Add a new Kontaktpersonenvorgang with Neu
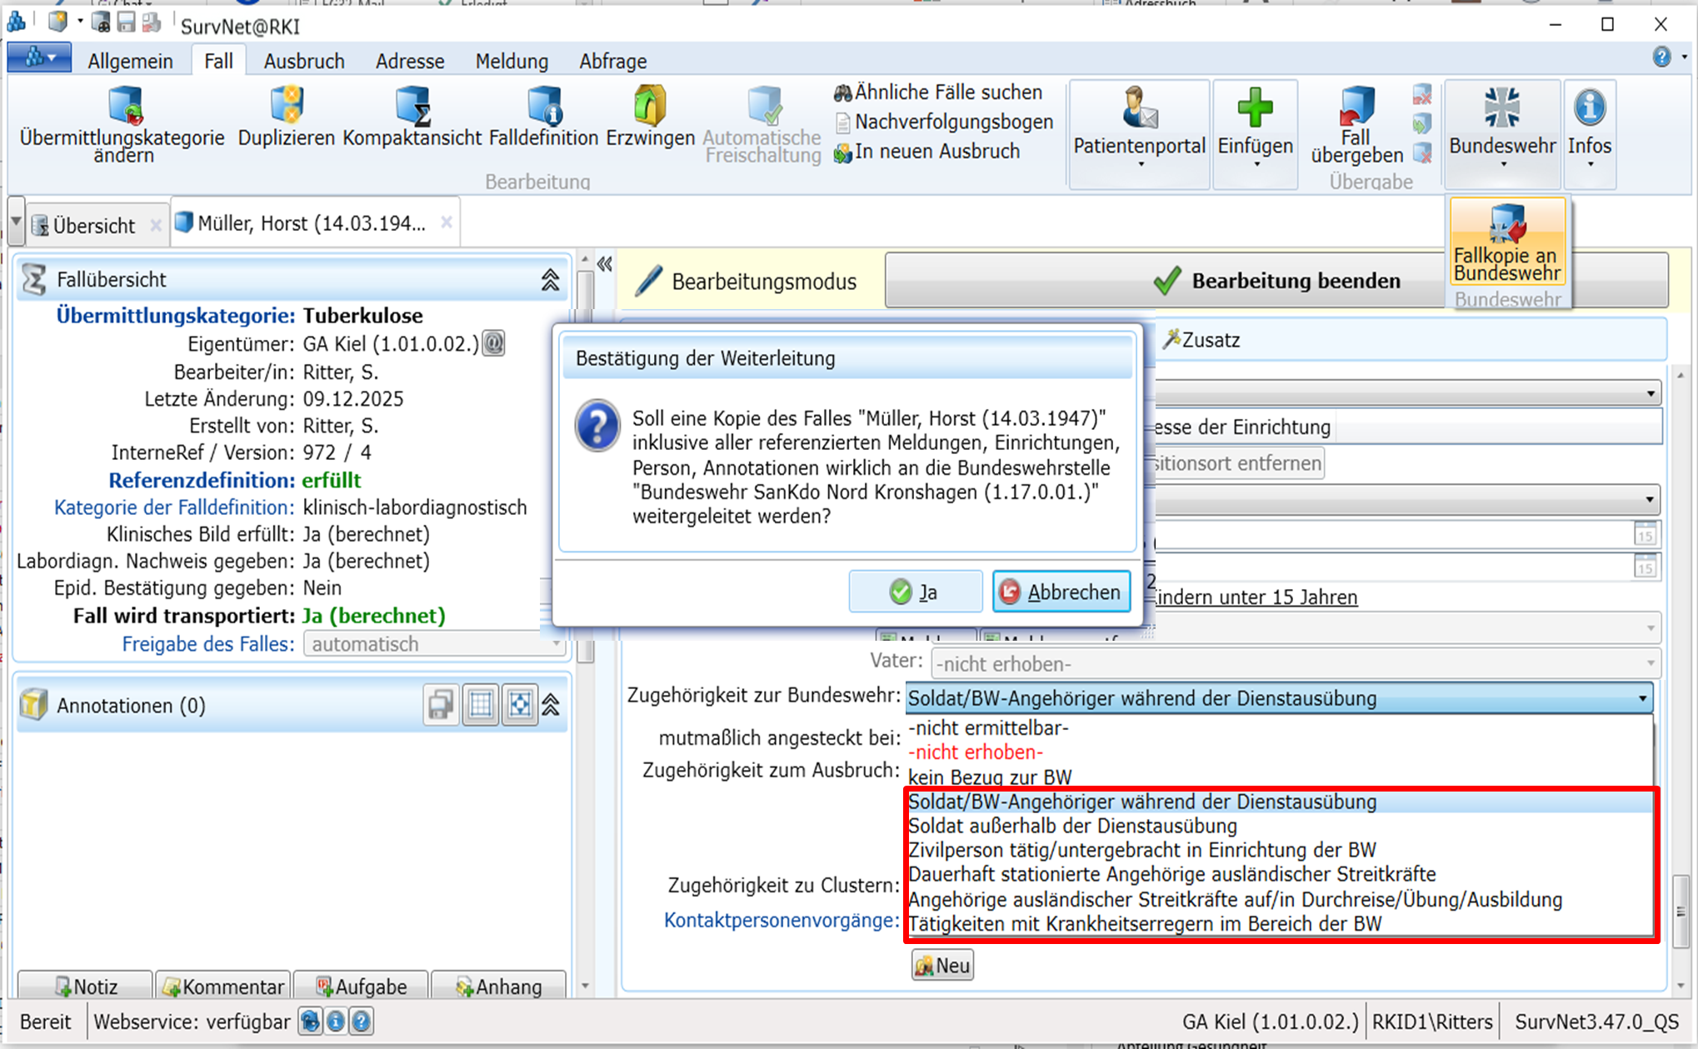 942,966
